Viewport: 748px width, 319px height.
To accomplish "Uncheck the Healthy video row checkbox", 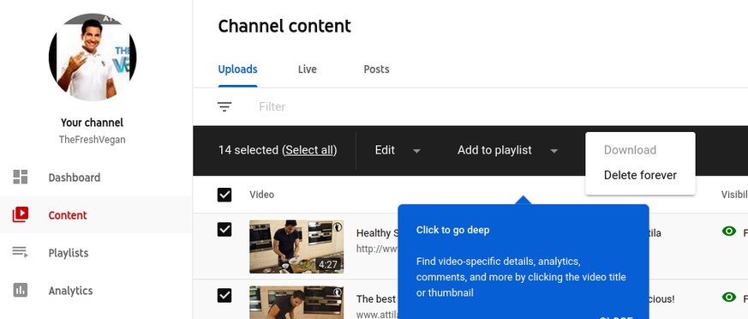I will click(x=224, y=230).
